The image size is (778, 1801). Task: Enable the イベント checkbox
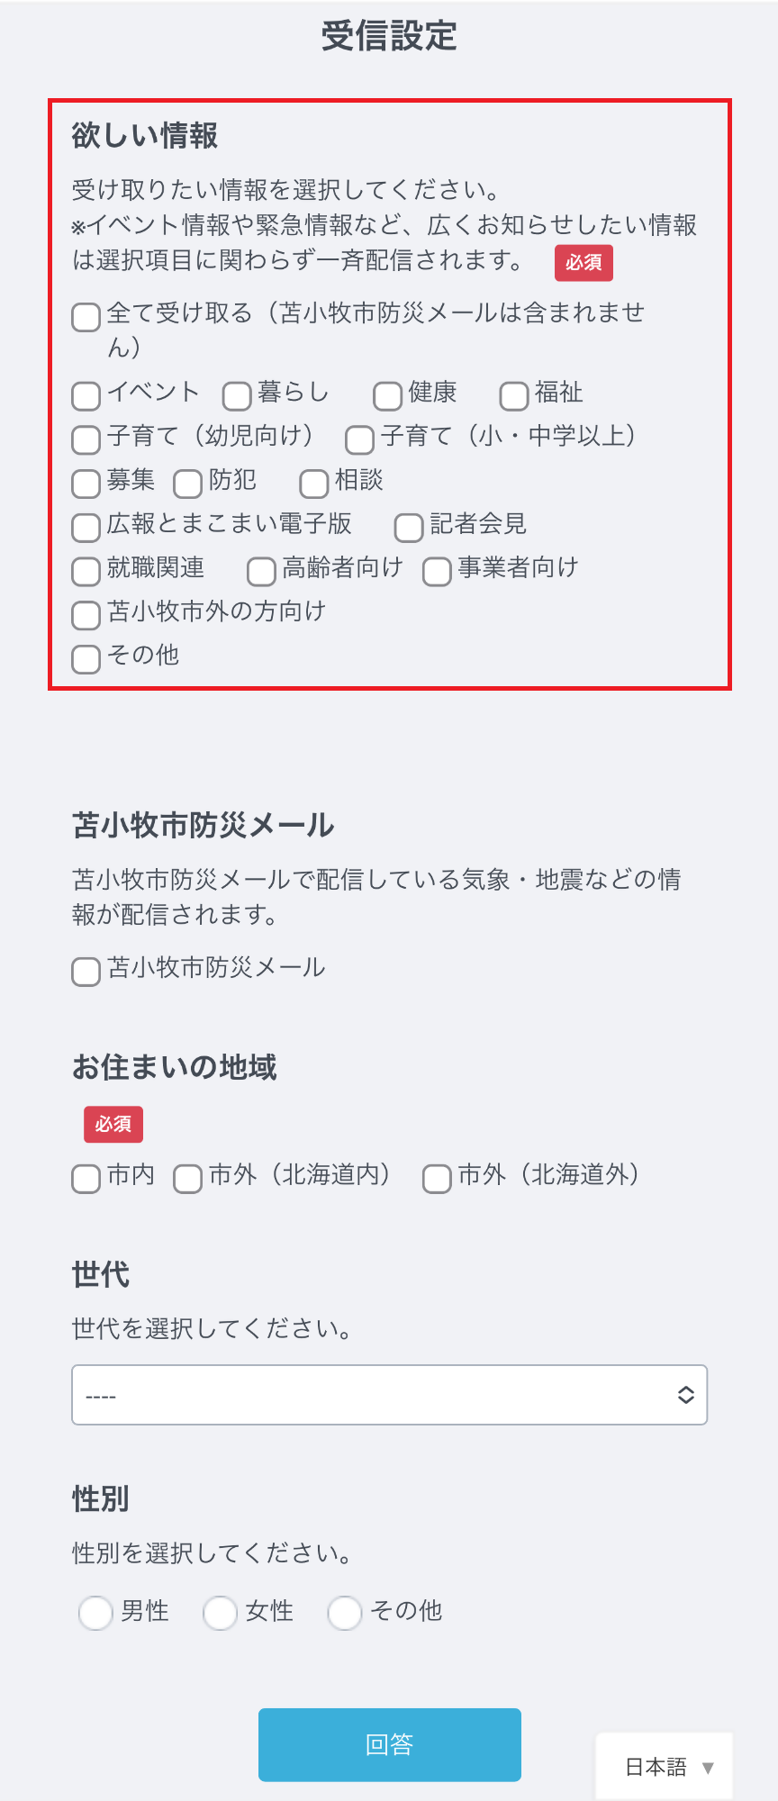(x=86, y=396)
